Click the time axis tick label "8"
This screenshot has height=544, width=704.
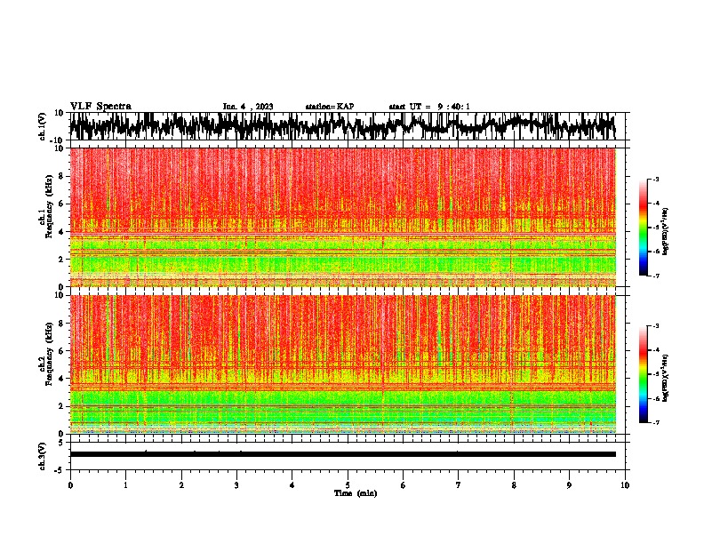point(514,485)
